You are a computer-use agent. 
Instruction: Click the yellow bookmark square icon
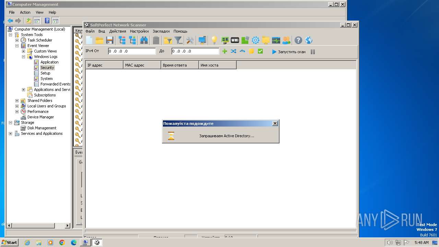coord(251,51)
